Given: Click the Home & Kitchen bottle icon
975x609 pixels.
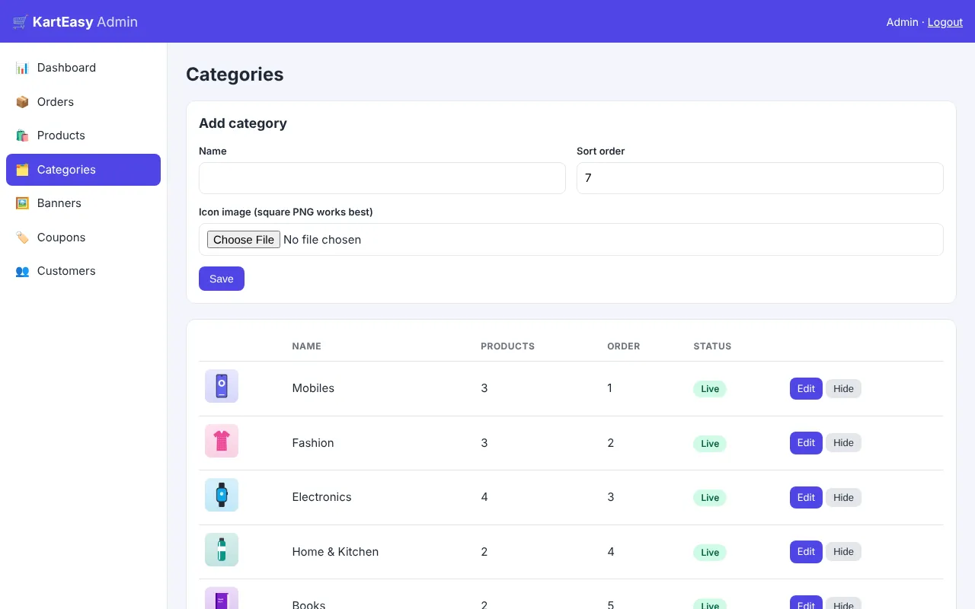Looking at the screenshot, I should click(222, 550).
